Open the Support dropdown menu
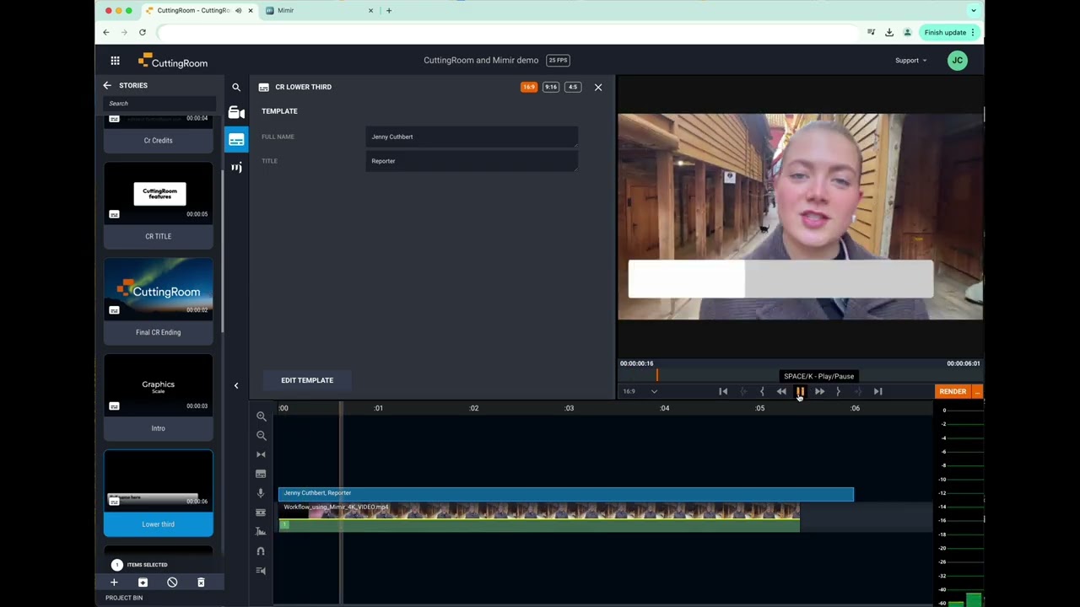 (x=911, y=61)
